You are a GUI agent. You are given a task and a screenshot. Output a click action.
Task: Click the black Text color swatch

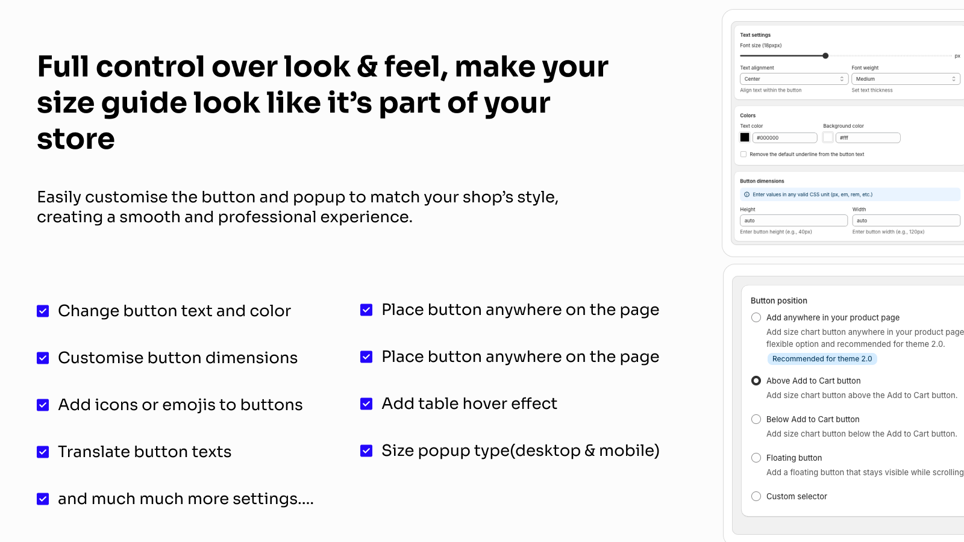(745, 137)
